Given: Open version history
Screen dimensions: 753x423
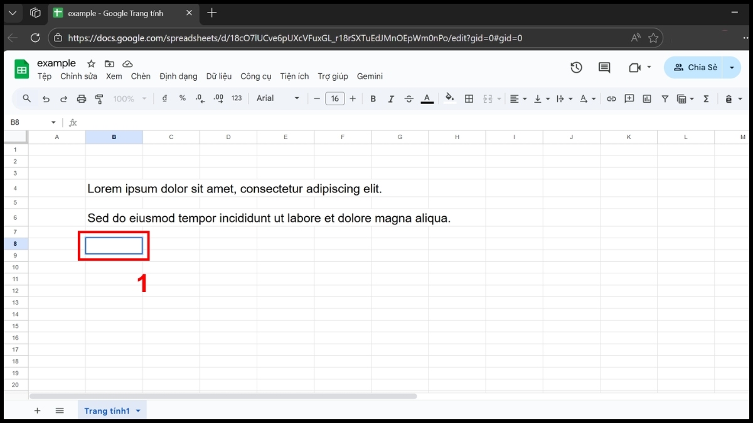Looking at the screenshot, I should [576, 67].
